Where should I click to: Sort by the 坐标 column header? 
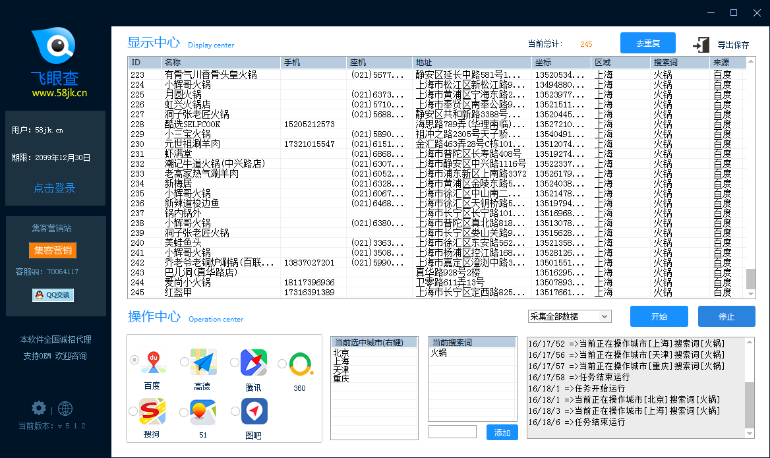(x=561, y=63)
